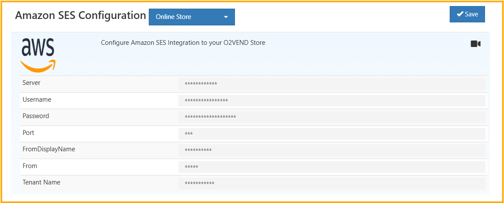Click the Port label
Viewport: 504px width, 203px height.
(x=28, y=133)
